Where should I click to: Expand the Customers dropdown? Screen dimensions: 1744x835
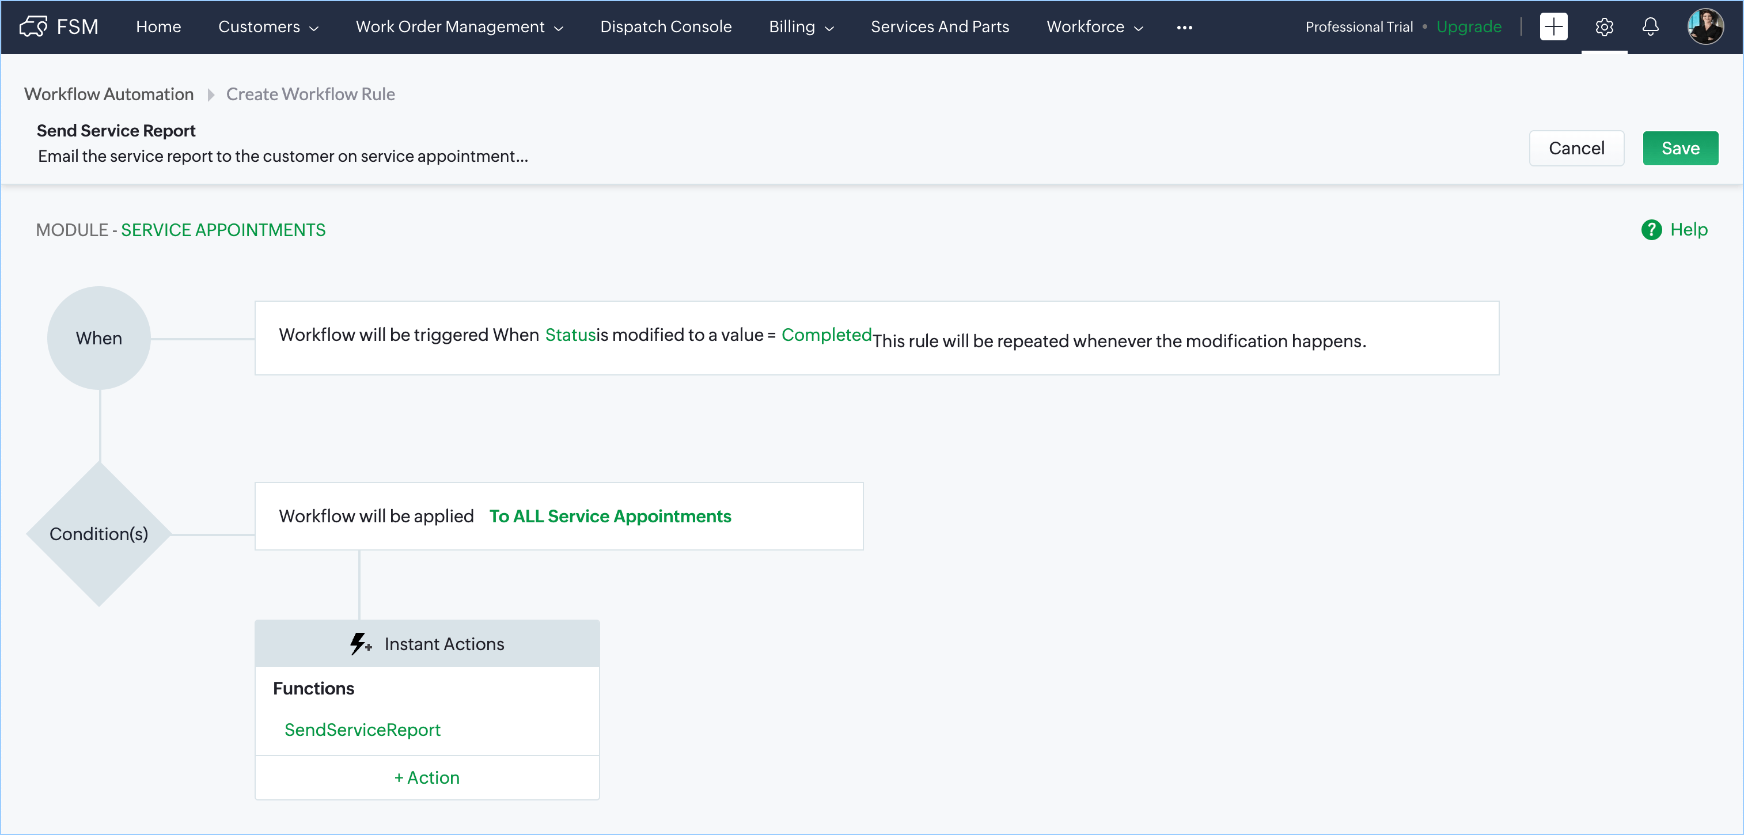(x=268, y=27)
